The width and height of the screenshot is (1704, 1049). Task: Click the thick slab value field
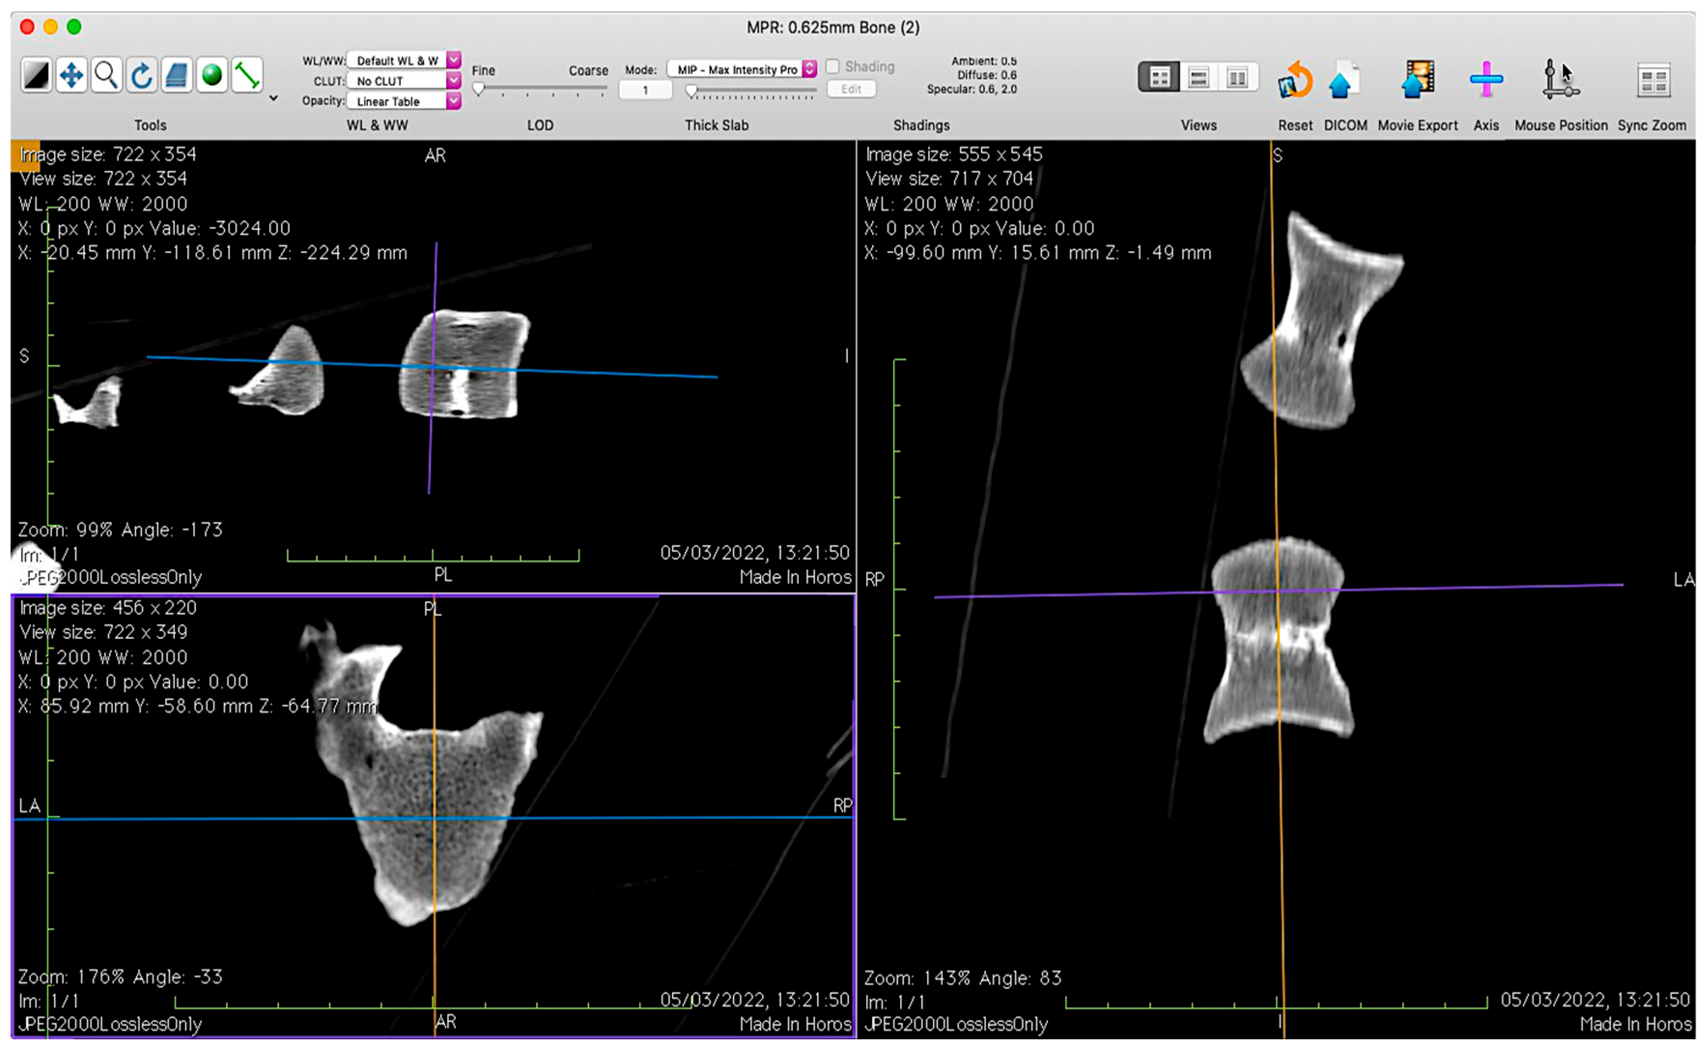[x=645, y=90]
